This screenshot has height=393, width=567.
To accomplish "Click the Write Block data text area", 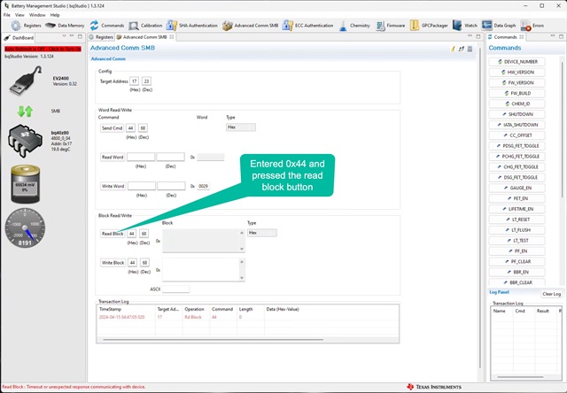I will 201,269.
